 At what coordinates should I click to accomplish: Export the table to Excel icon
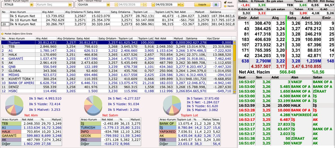(x=216, y=5)
